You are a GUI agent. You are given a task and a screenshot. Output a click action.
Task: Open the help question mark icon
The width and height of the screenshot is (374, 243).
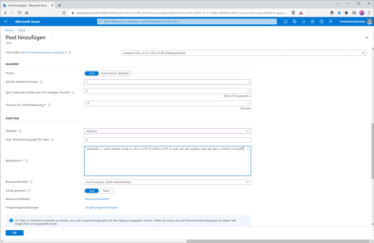coord(321,22)
